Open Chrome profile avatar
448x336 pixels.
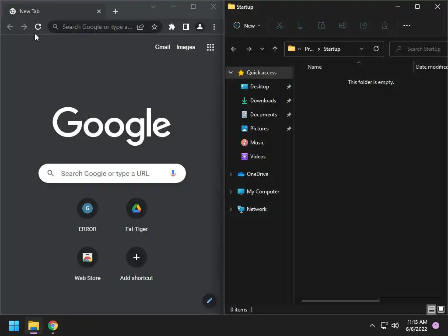coord(199,27)
